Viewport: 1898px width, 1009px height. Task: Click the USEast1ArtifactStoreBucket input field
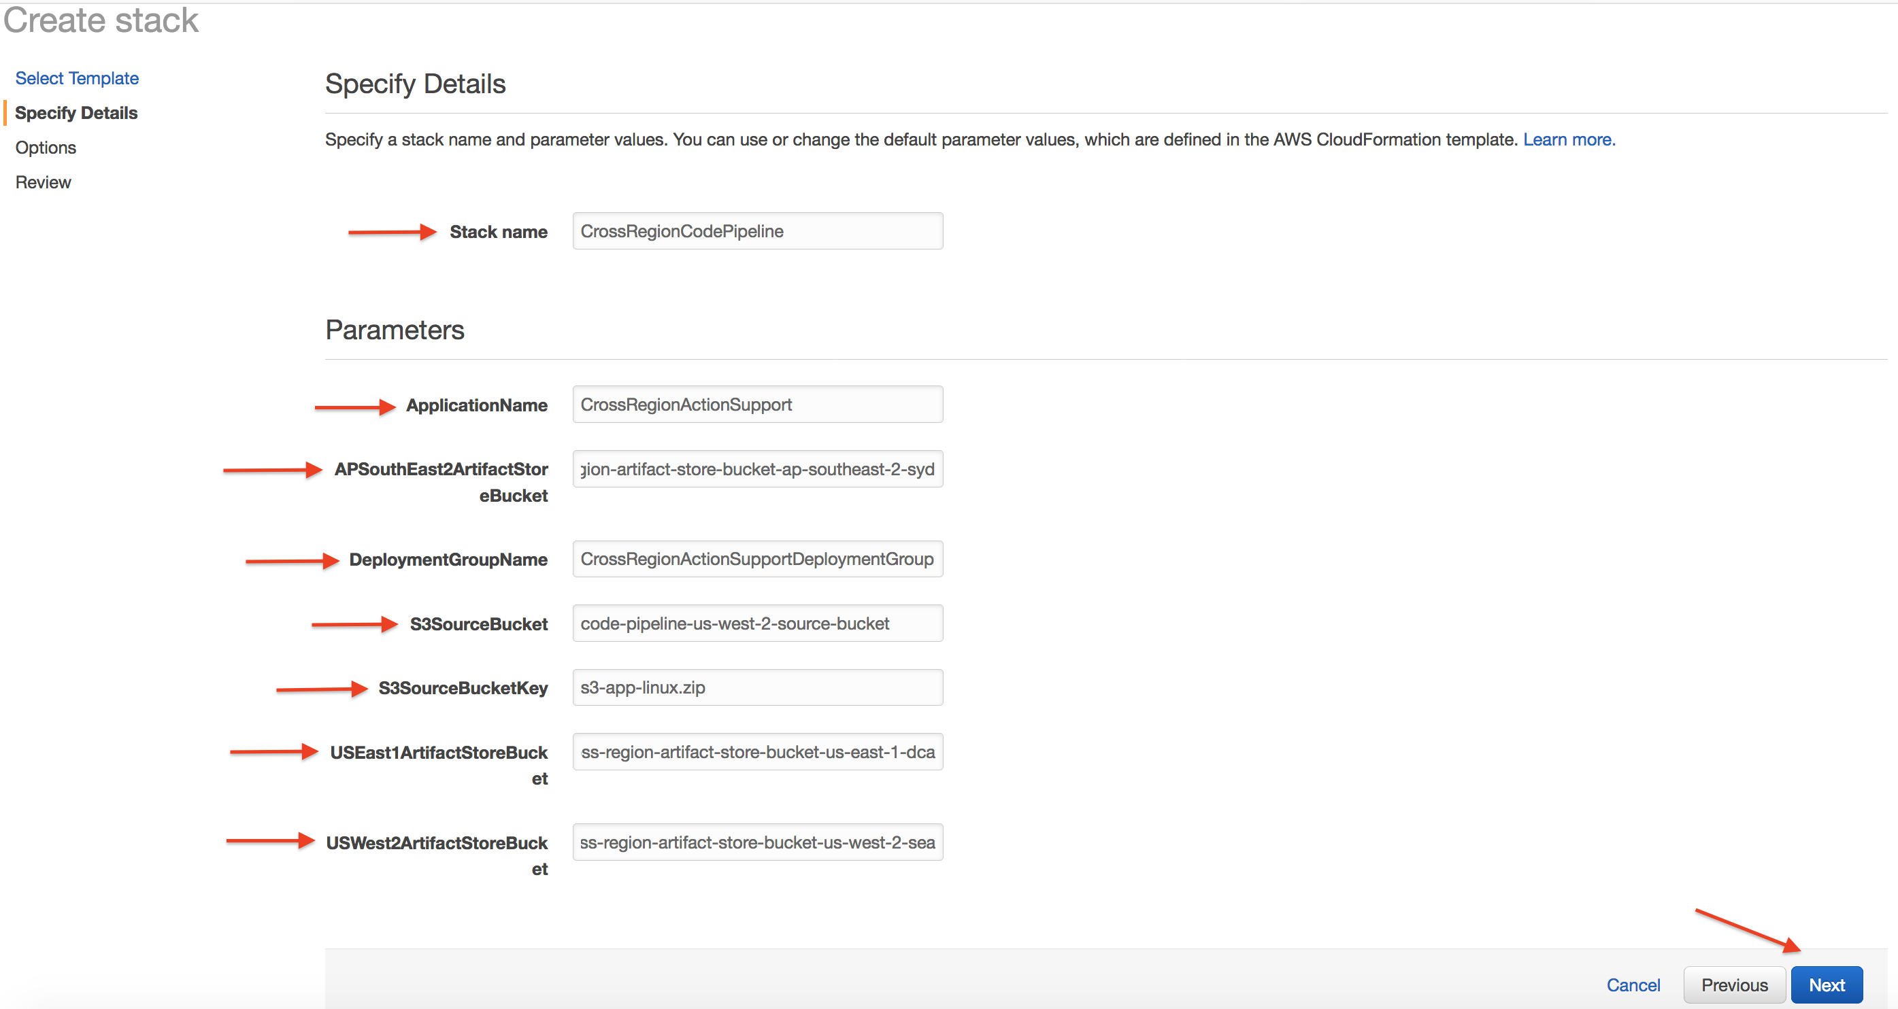click(757, 752)
